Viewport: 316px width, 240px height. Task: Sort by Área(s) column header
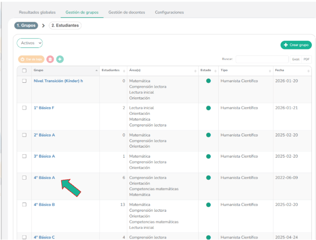click(162, 70)
